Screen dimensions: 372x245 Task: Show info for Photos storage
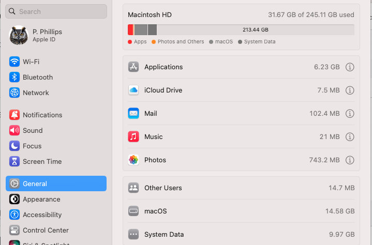coord(350,160)
